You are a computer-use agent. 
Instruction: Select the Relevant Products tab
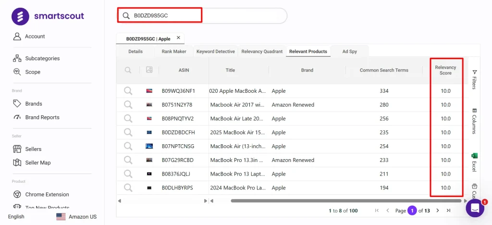point(308,51)
